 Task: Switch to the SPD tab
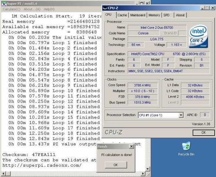coord(167,15)
